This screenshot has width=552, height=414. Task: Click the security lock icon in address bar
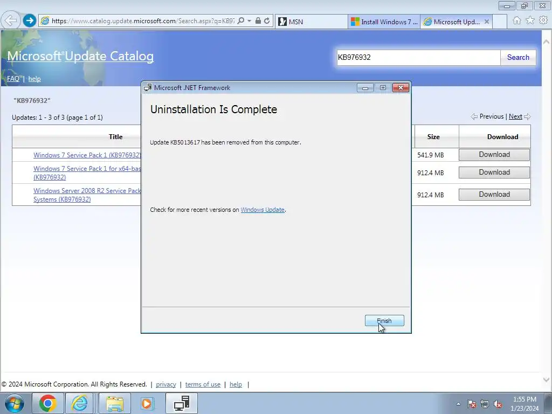(258, 21)
